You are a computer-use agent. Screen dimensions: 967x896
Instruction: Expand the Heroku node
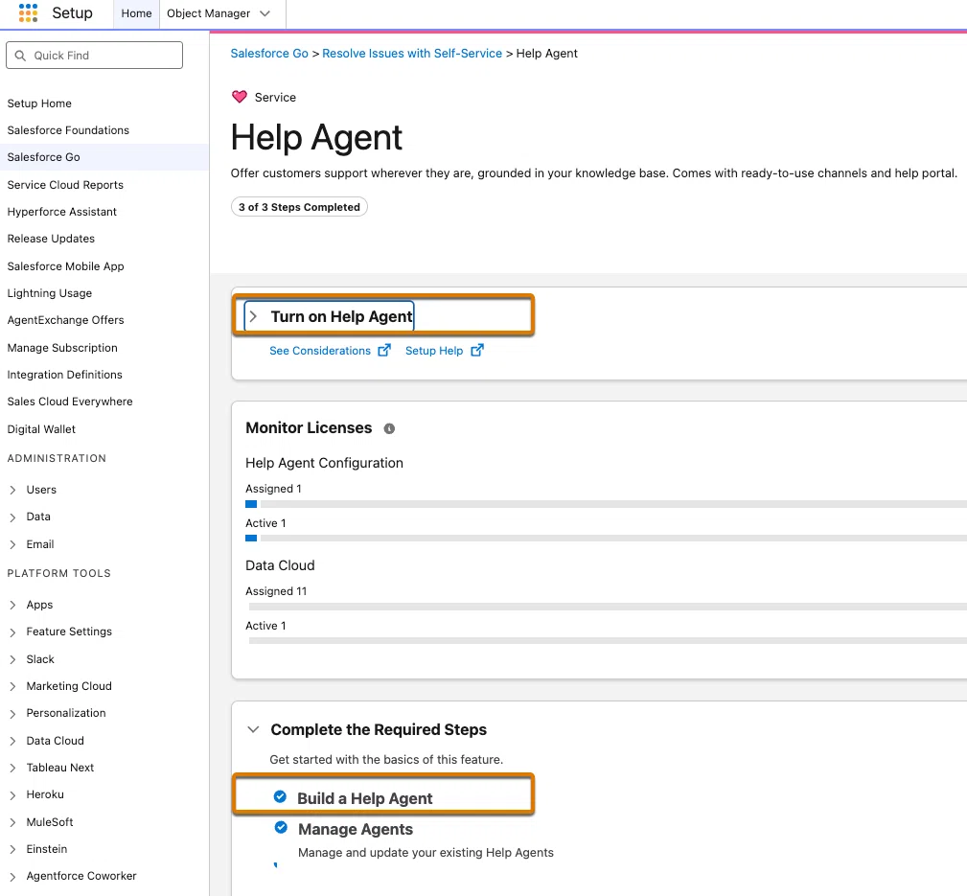13,794
